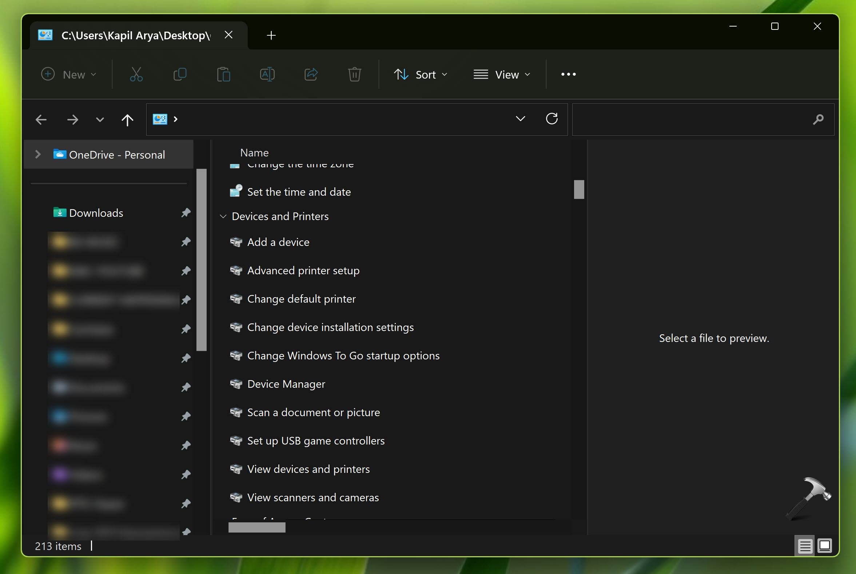Screen dimensions: 856x574
Task: Click the Cut scissors icon
Action: [136, 74]
